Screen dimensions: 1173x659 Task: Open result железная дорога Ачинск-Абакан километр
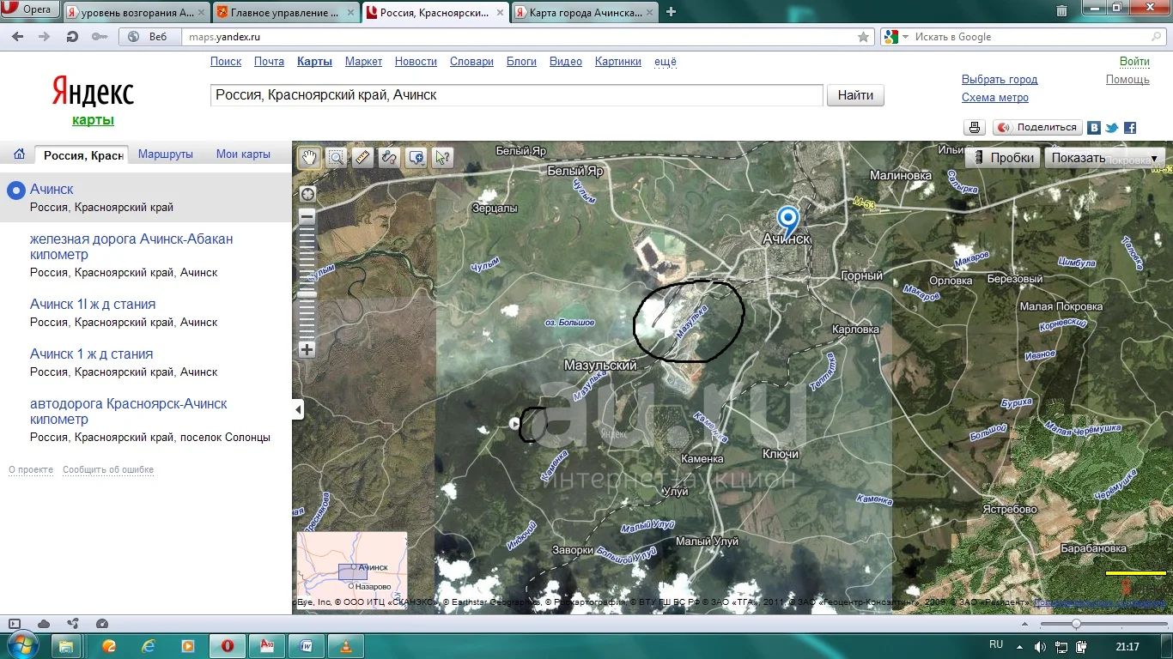[131, 246]
